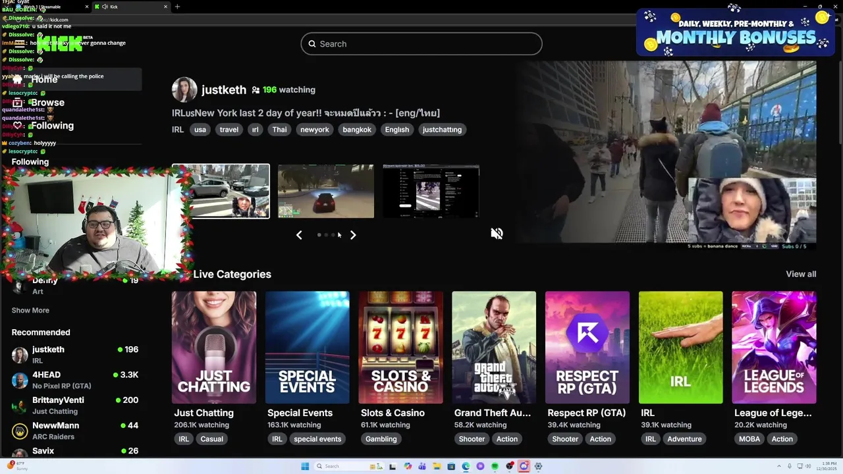Open a new browser tab
843x474 pixels.
(177, 7)
